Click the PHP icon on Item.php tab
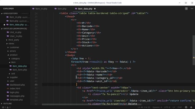The image size is (195, 109). click(x=55, y=9)
